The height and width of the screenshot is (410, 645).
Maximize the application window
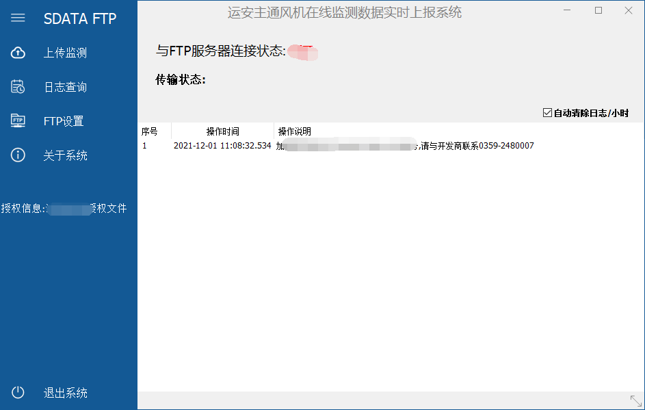pos(598,10)
